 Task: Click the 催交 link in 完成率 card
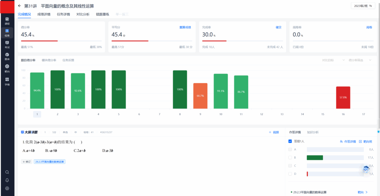click(x=278, y=27)
